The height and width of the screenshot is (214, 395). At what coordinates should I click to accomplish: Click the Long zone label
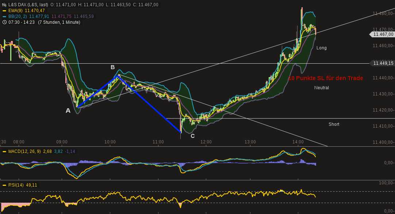click(x=321, y=48)
